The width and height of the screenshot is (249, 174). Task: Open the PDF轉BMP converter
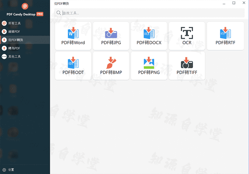(111, 66)
